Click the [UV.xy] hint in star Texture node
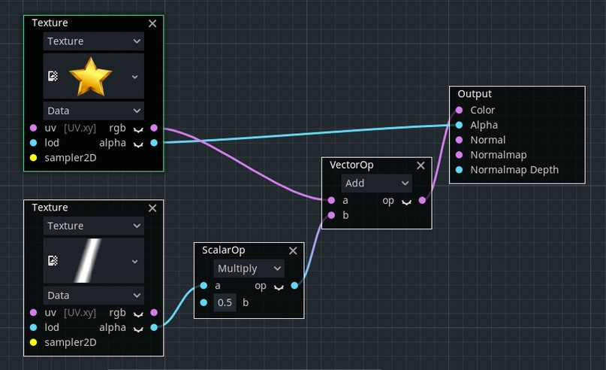Viewport: 606px width, 370px height. [x=80, y=128]
